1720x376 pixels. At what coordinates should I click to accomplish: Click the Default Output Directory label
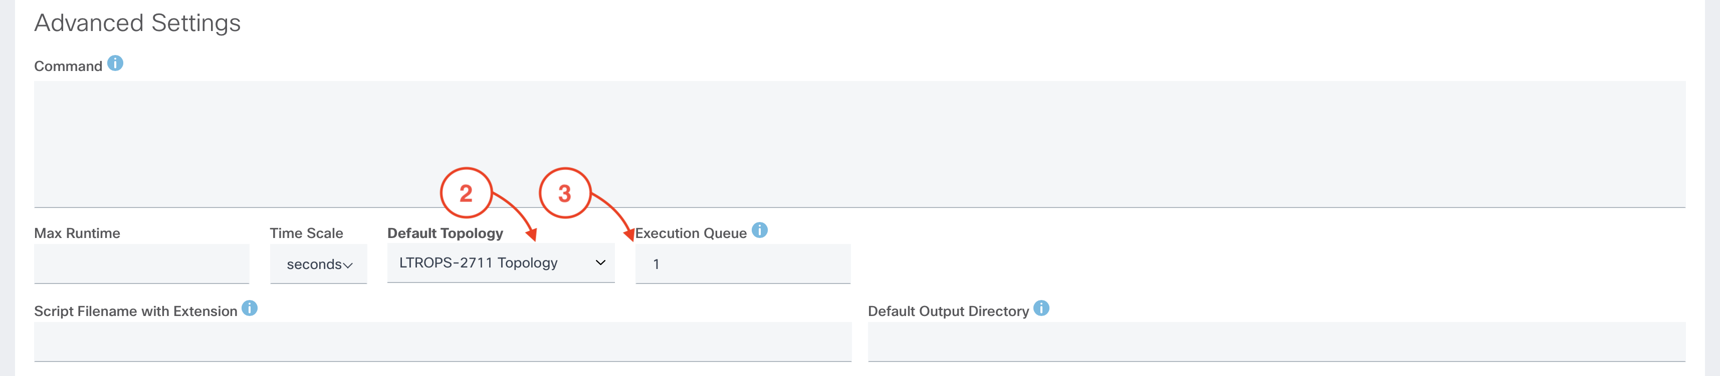click(948, 311)
